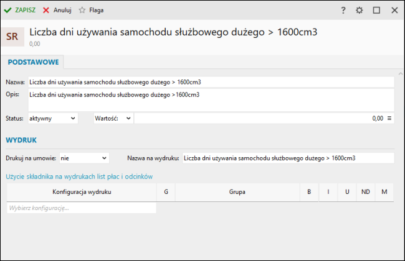
Task: Click the red X Anuluj button
Action: coord(57,11)
